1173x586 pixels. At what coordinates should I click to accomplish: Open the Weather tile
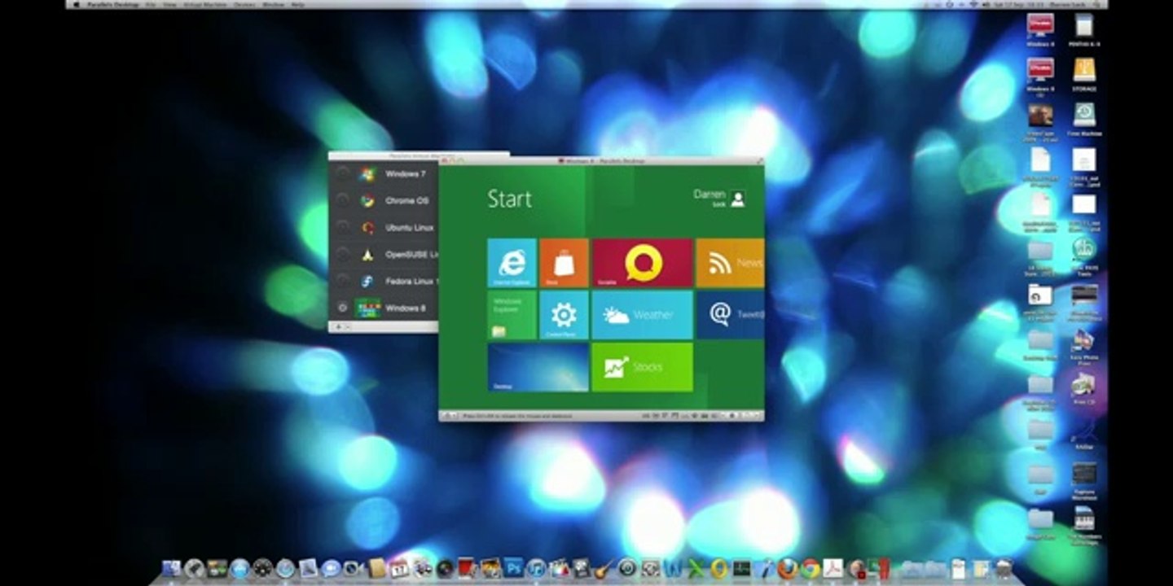pyautogui.click(x=643, y=315)
